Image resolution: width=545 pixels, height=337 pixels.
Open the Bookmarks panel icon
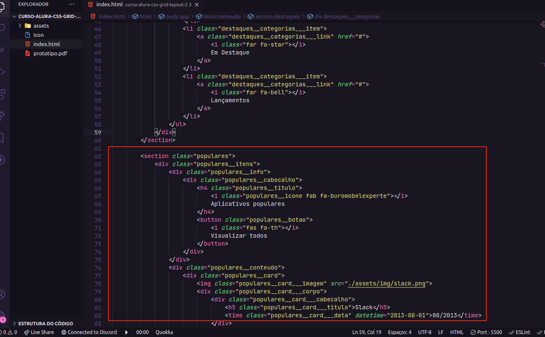[x=2, y=138]
